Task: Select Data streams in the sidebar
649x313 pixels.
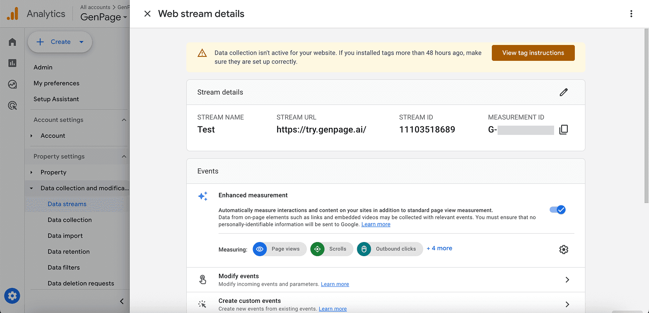Action: 67,204
